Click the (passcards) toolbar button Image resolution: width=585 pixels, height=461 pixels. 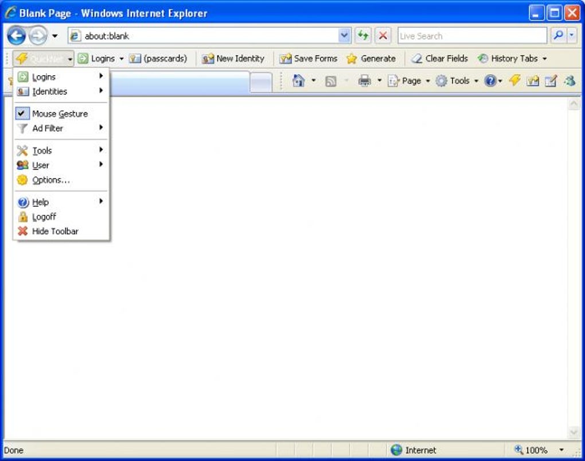pos(158,59)
